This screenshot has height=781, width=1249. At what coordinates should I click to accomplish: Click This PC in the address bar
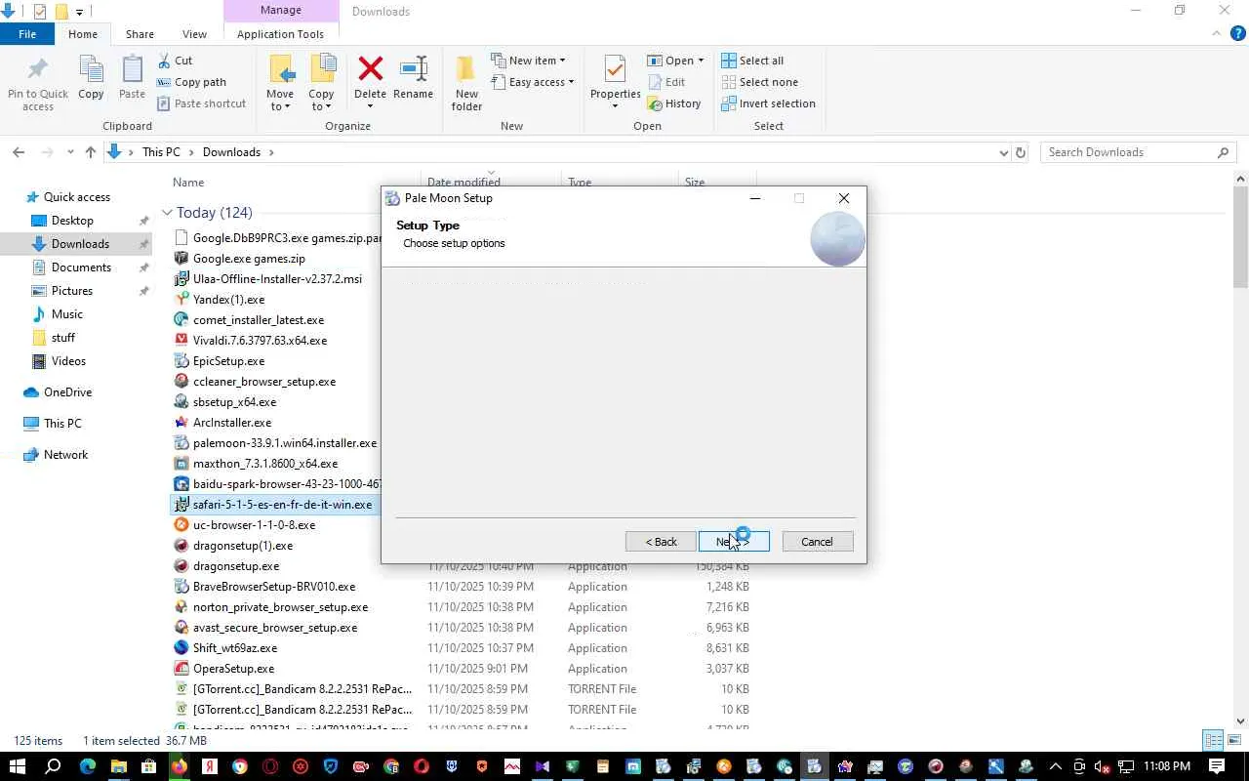click(161, 152)
